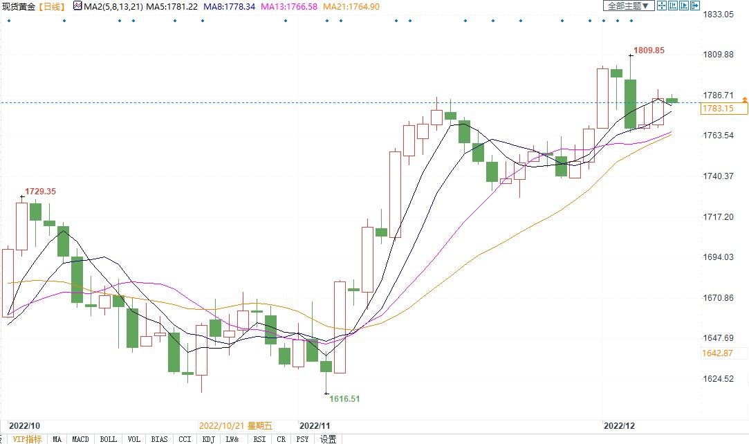Click the jump-to-latest-bar icon
This screenshot has height=444, width=749.
pos(684,6)
